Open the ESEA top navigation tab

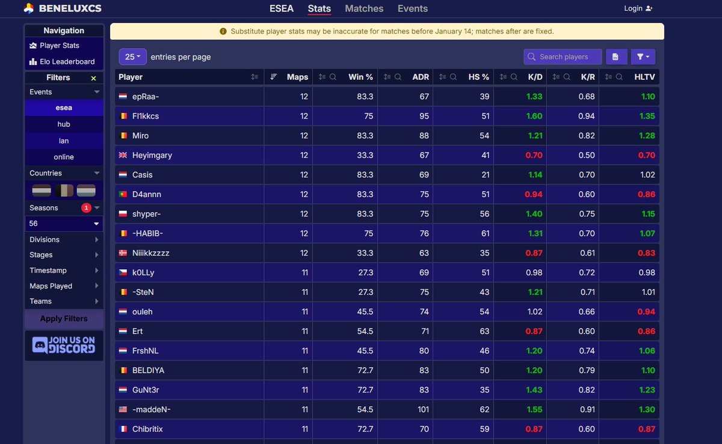[282, 8]
